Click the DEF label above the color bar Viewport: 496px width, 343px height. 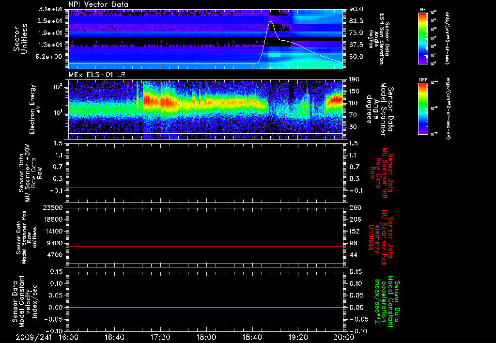click(x=423, y=80)
